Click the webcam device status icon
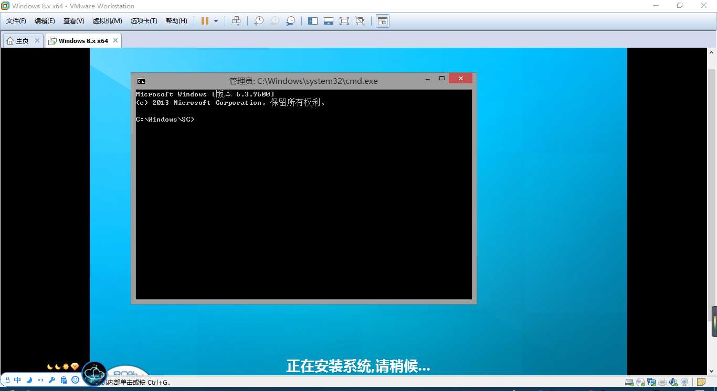 (x=684, y=382)
